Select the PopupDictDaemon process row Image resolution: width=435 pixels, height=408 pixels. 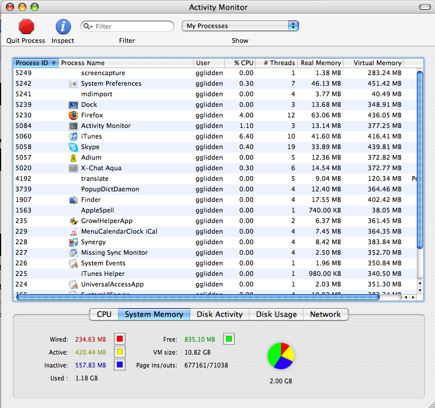point(215,189)
